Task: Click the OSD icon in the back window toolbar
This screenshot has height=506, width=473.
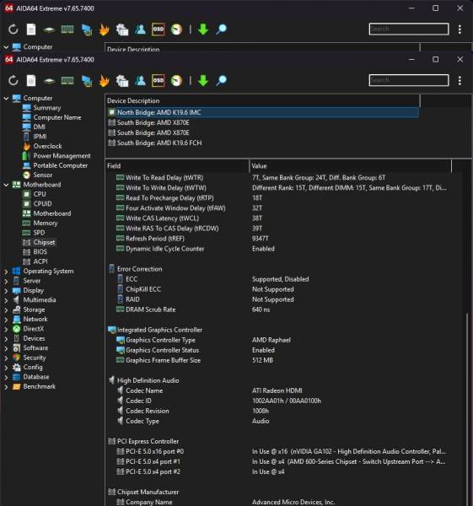Action: coord(159,30)
